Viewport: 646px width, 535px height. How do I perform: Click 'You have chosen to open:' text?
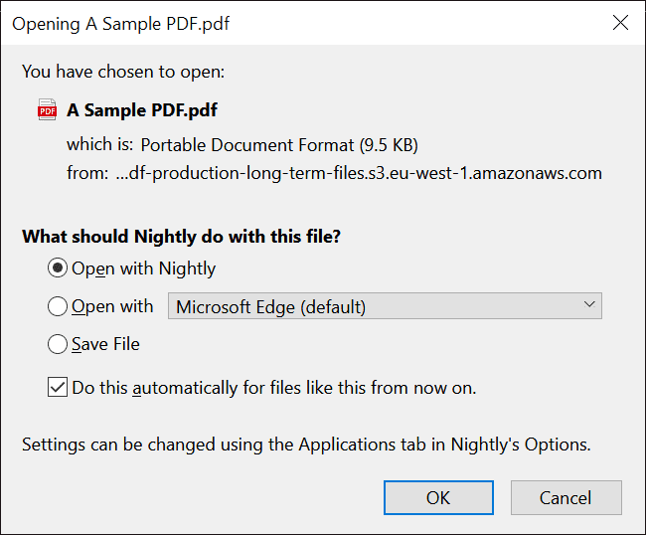pyautogui.click(x=123, y=72)
